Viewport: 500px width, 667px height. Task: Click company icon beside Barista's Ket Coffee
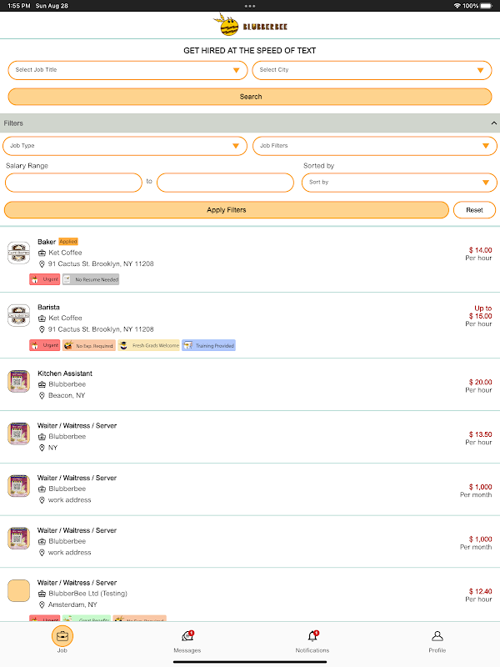click(x=42, y=318)
